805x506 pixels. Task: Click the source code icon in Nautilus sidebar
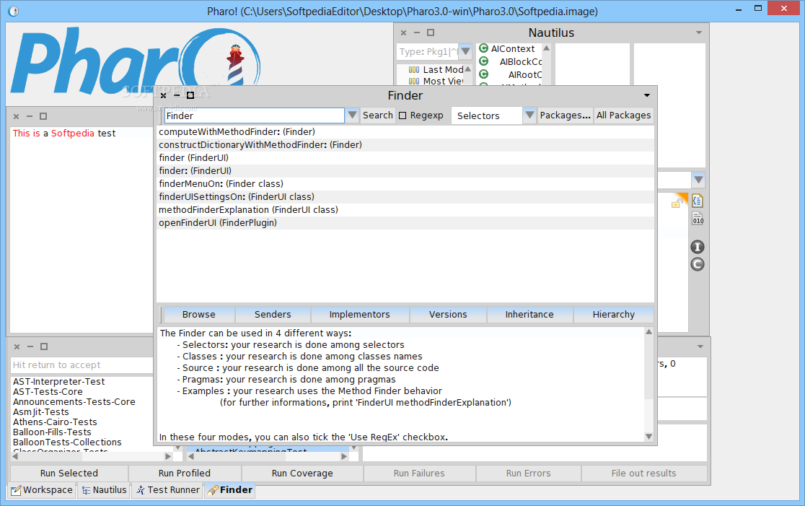(698, 201)
